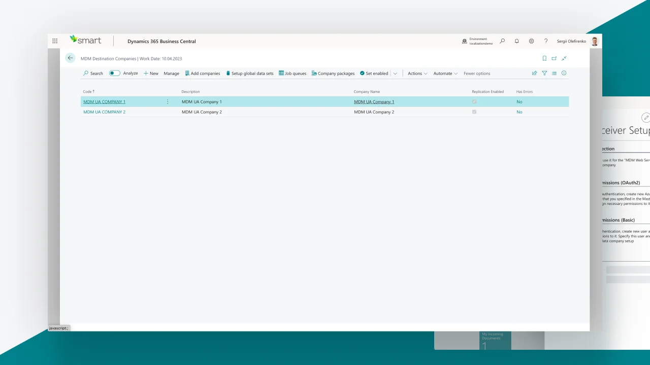Click the Fewer options button
The width and height of the screenshot is (650, 365).
pyautogui.click(x=477, y=74)
